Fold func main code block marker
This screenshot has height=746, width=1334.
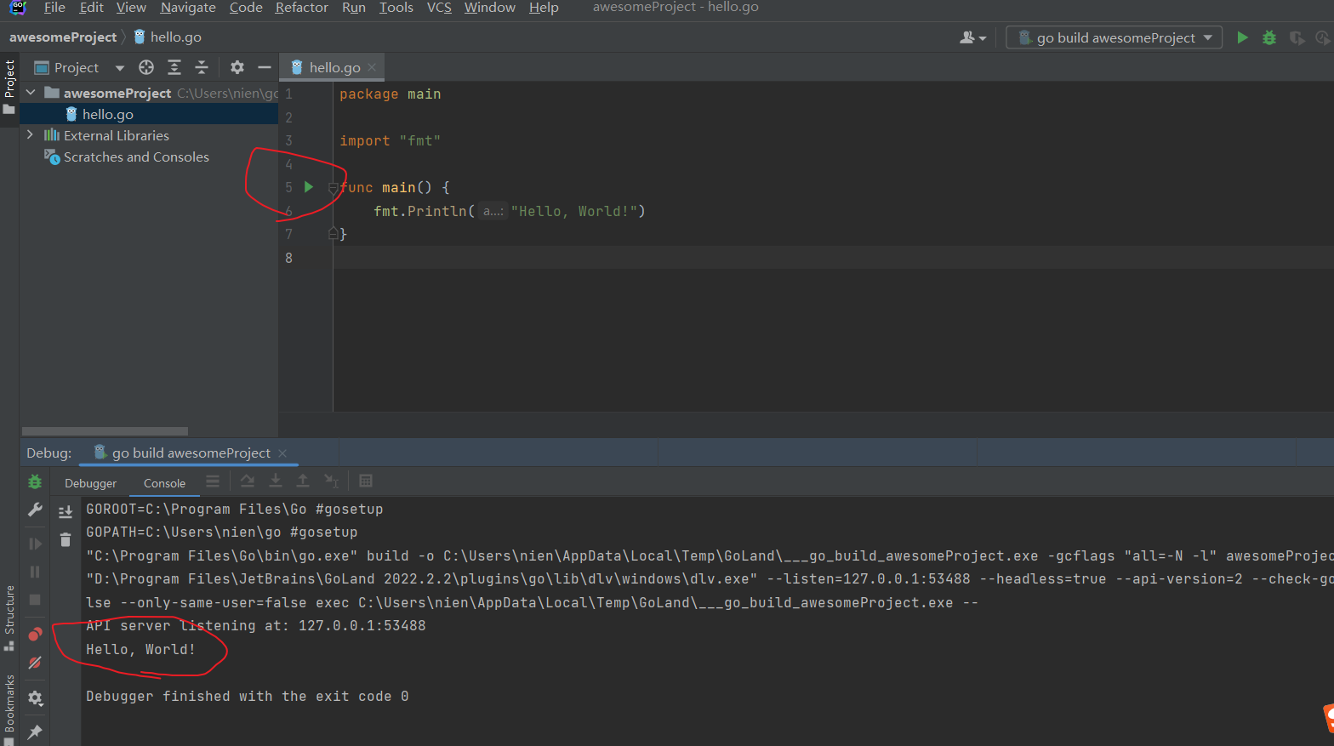[x=333, y=187]
